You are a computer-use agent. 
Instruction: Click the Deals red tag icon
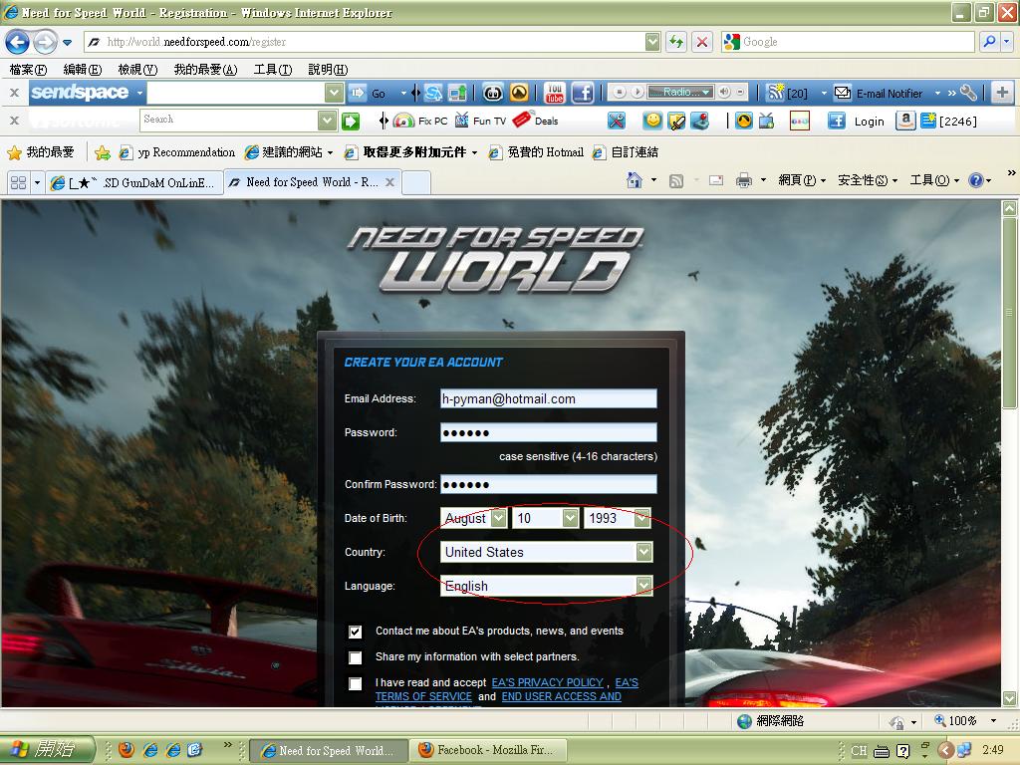[522, 120]
